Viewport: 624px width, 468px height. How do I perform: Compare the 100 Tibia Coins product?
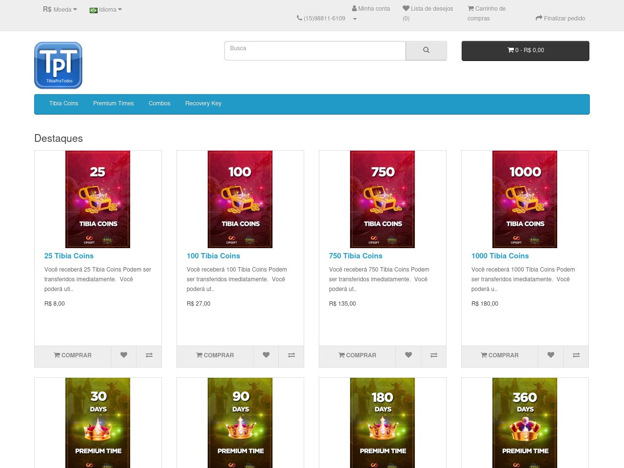(292, 355)
